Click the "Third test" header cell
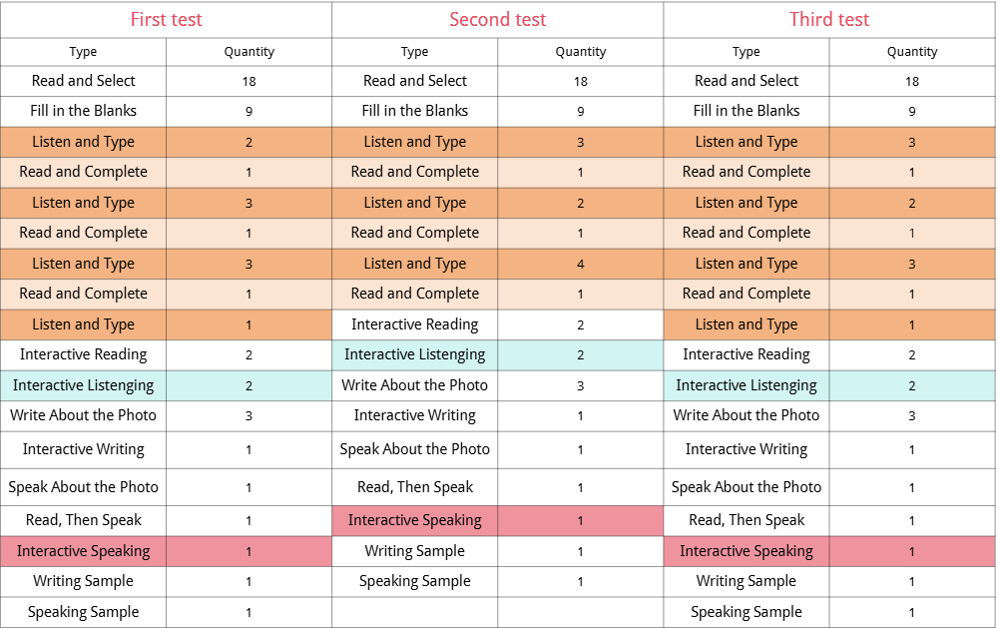The height and width of the screenshot is (628, 998). (828, 20)
